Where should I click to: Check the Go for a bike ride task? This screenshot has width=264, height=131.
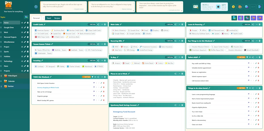190,116
